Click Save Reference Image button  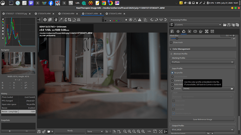point(203,120)
